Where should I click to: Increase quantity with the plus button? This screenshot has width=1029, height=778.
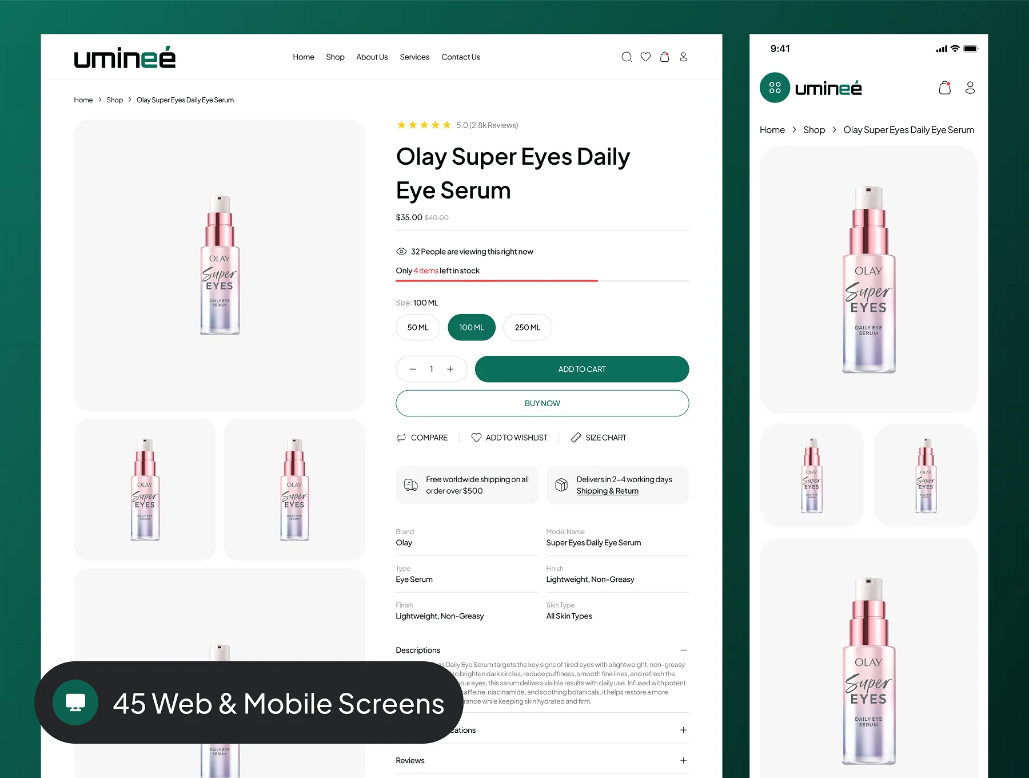point(450,369)
